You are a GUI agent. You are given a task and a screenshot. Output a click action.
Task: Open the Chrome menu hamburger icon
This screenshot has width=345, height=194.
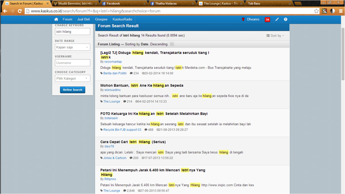340,11
